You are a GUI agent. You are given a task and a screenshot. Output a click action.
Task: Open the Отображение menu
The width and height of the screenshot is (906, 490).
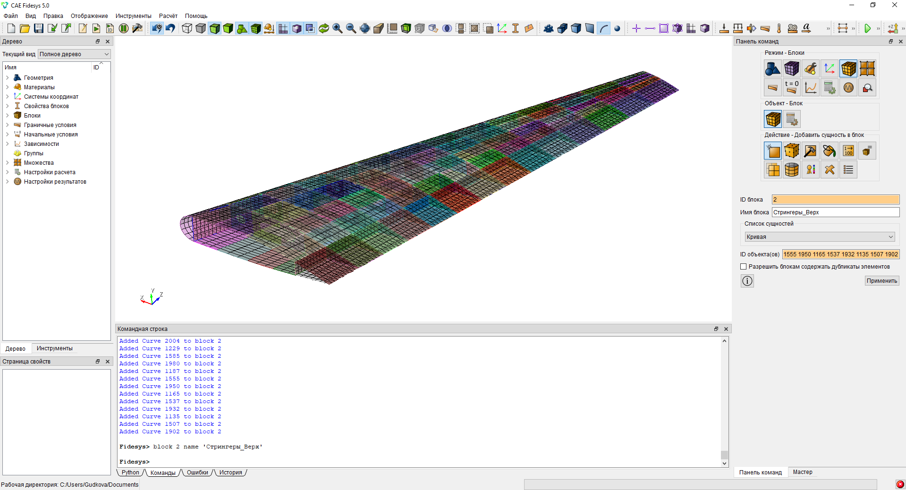89,16
